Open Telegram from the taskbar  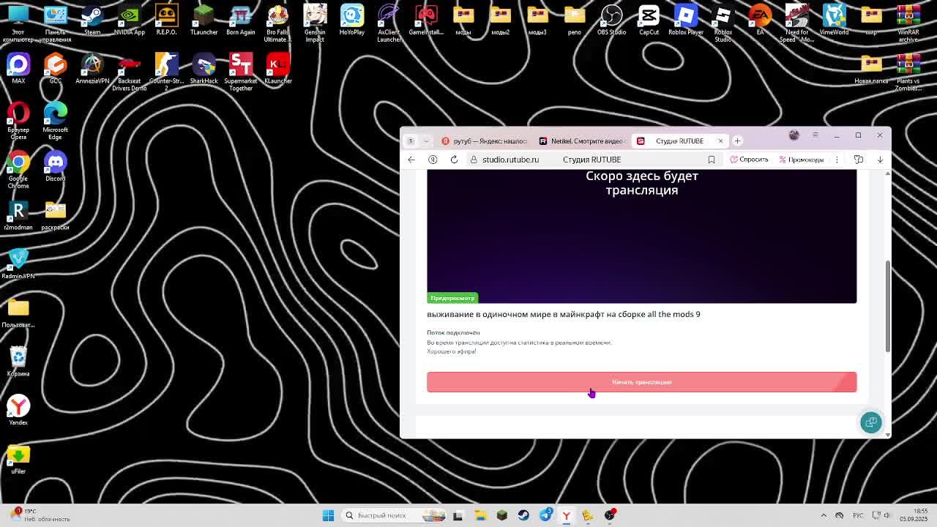pyautogui.click(x=545, y=515)
